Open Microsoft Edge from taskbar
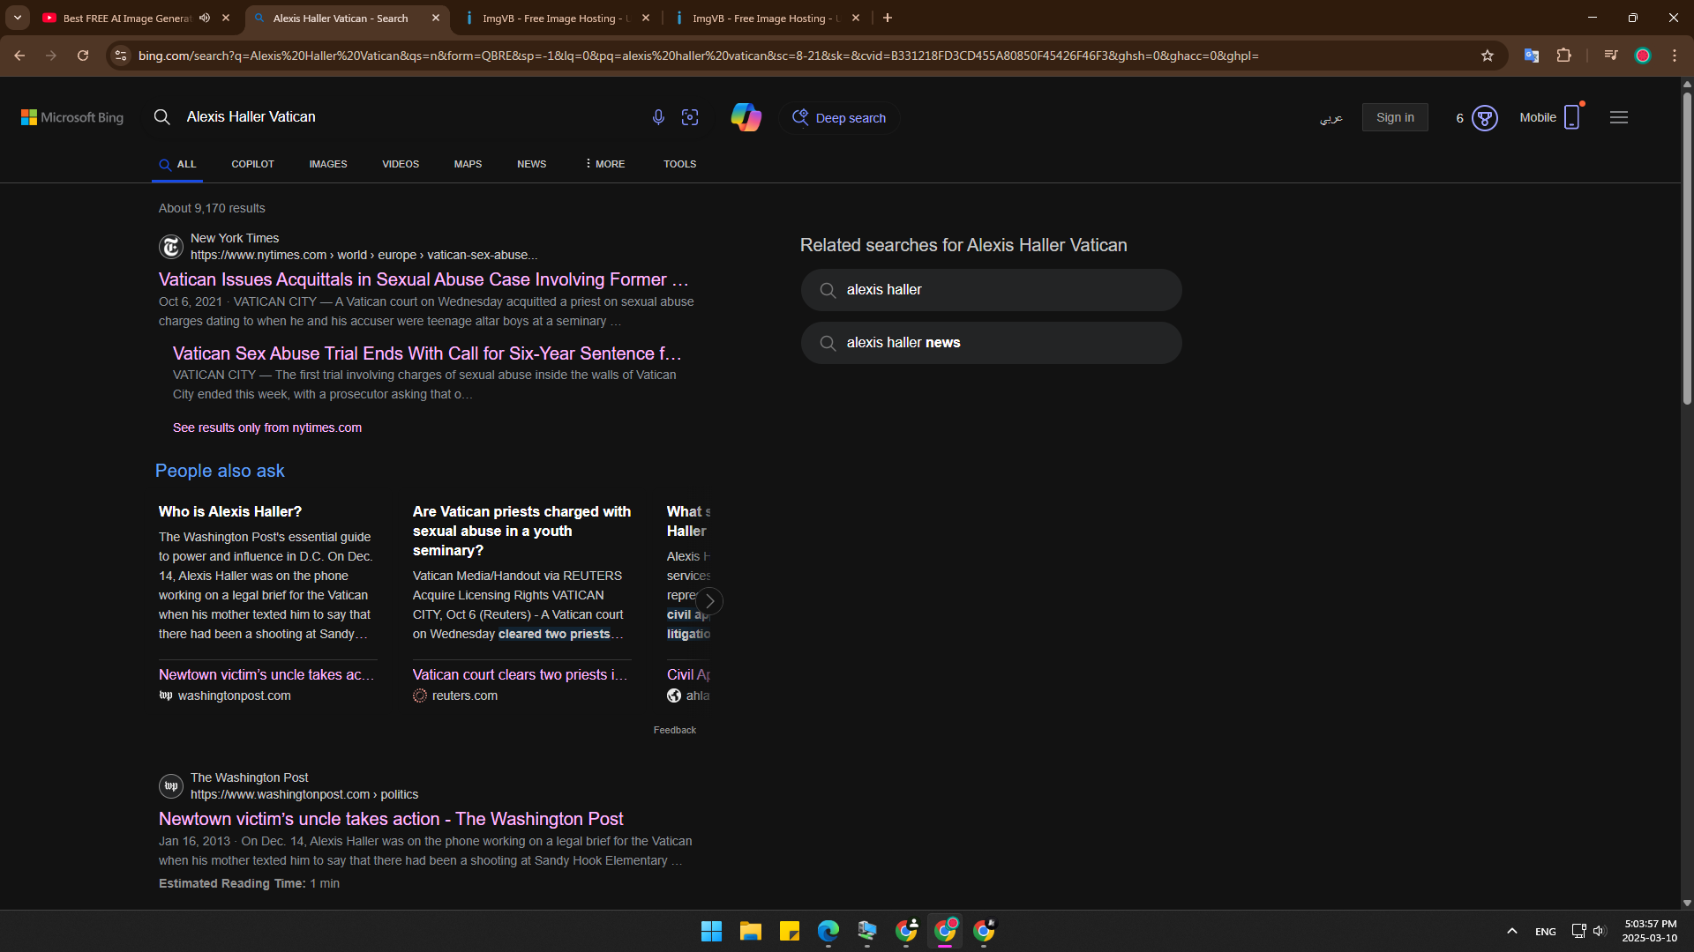 tap(828, 931)
